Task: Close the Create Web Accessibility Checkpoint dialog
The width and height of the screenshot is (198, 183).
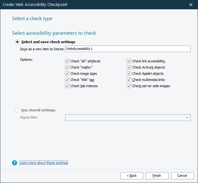Action: 191,5
